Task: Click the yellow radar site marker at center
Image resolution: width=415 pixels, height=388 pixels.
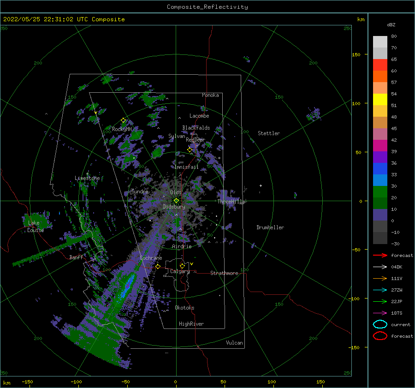Action: point(176,201)
